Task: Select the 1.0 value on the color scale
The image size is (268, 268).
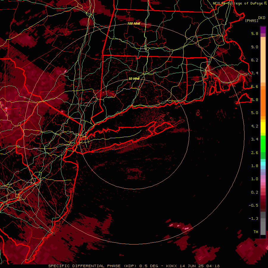Action: click(x=255, y=179)
